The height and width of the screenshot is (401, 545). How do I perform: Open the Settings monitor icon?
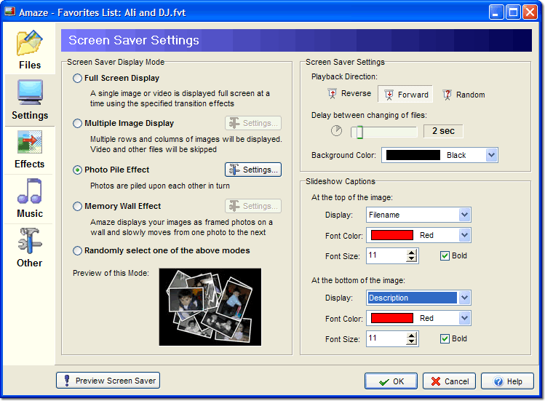click(31, 92)
